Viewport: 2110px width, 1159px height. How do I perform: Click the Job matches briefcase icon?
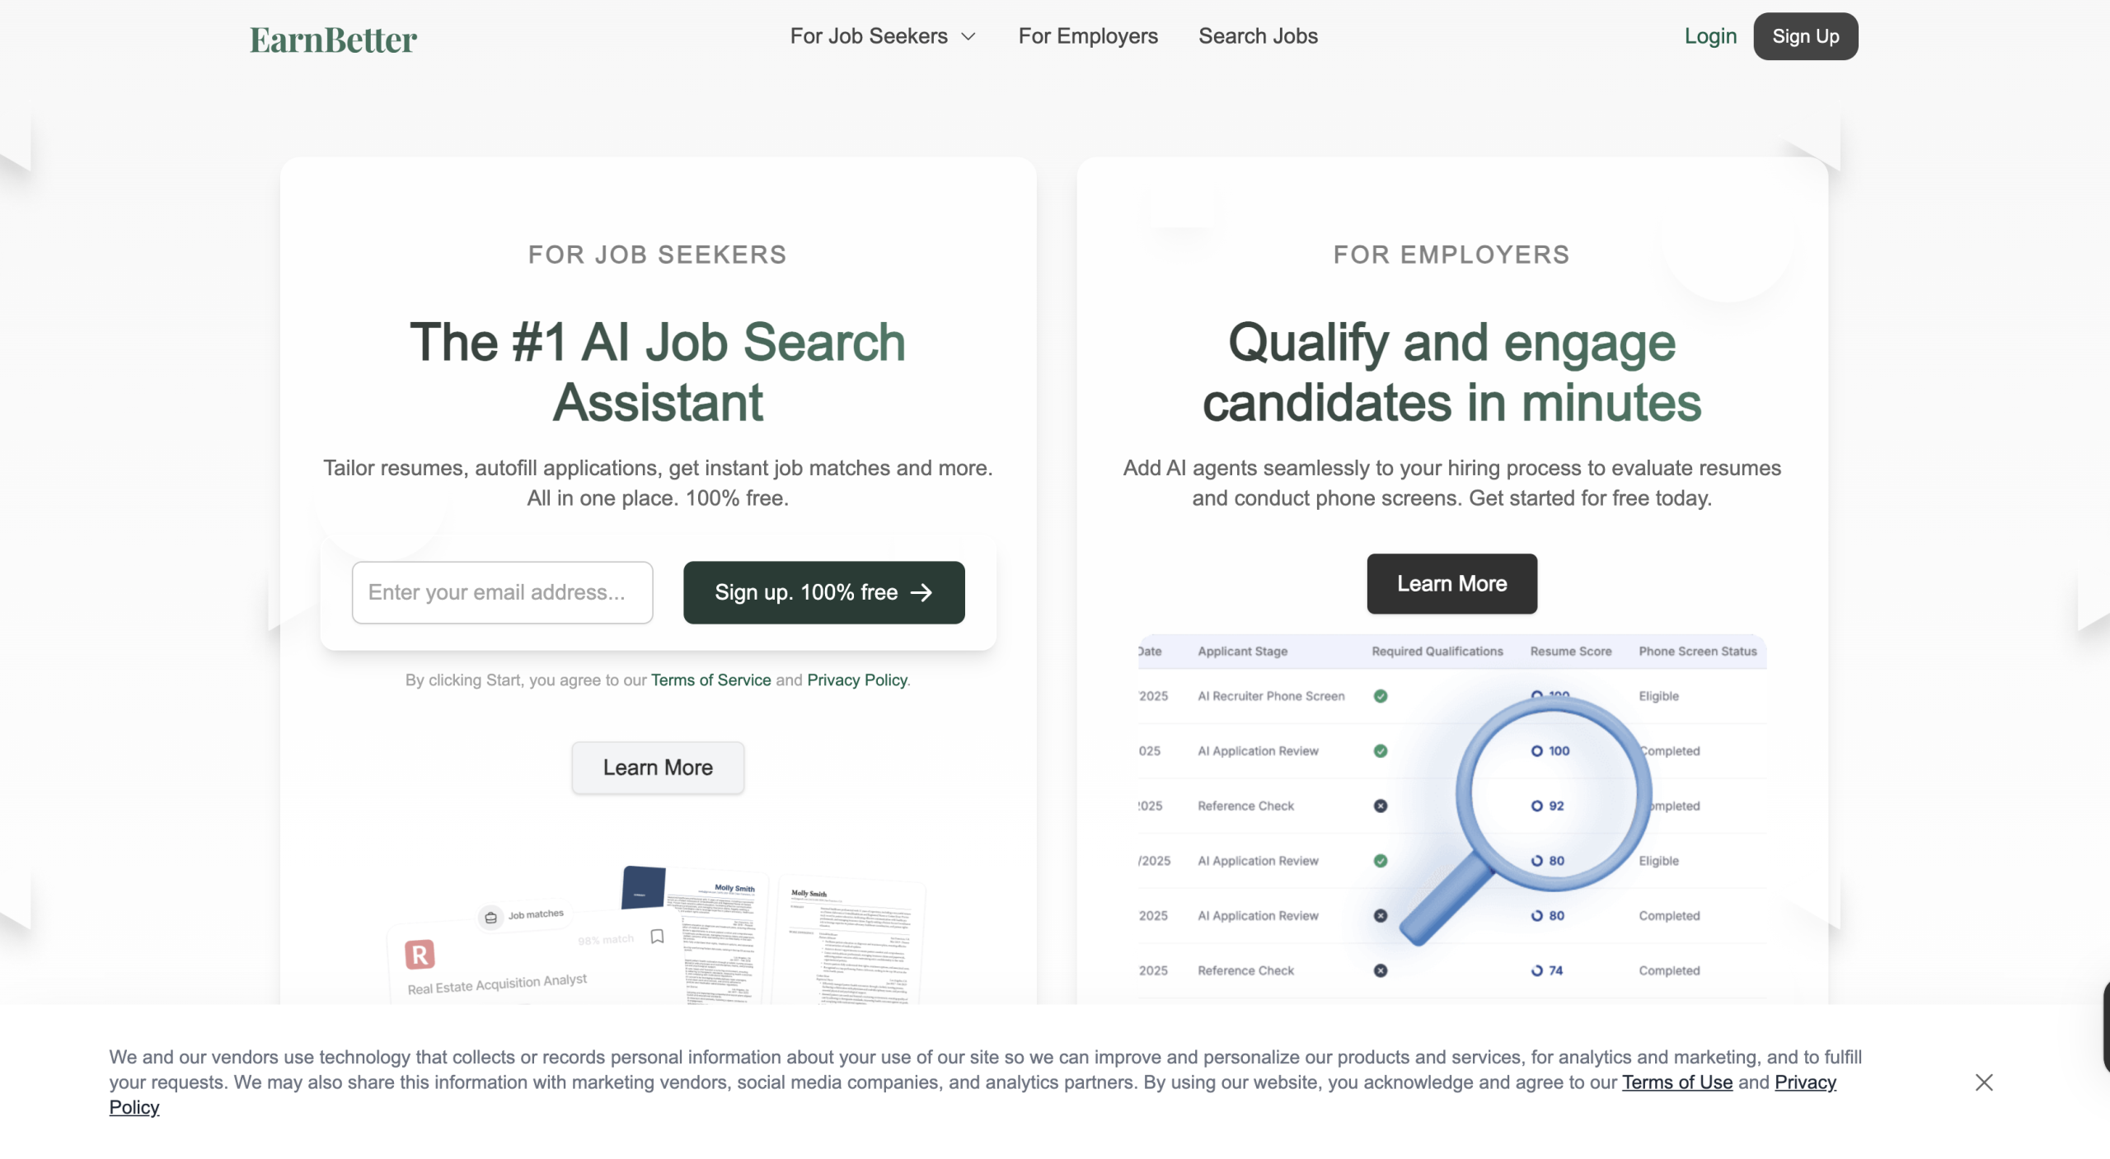(491, 917)
